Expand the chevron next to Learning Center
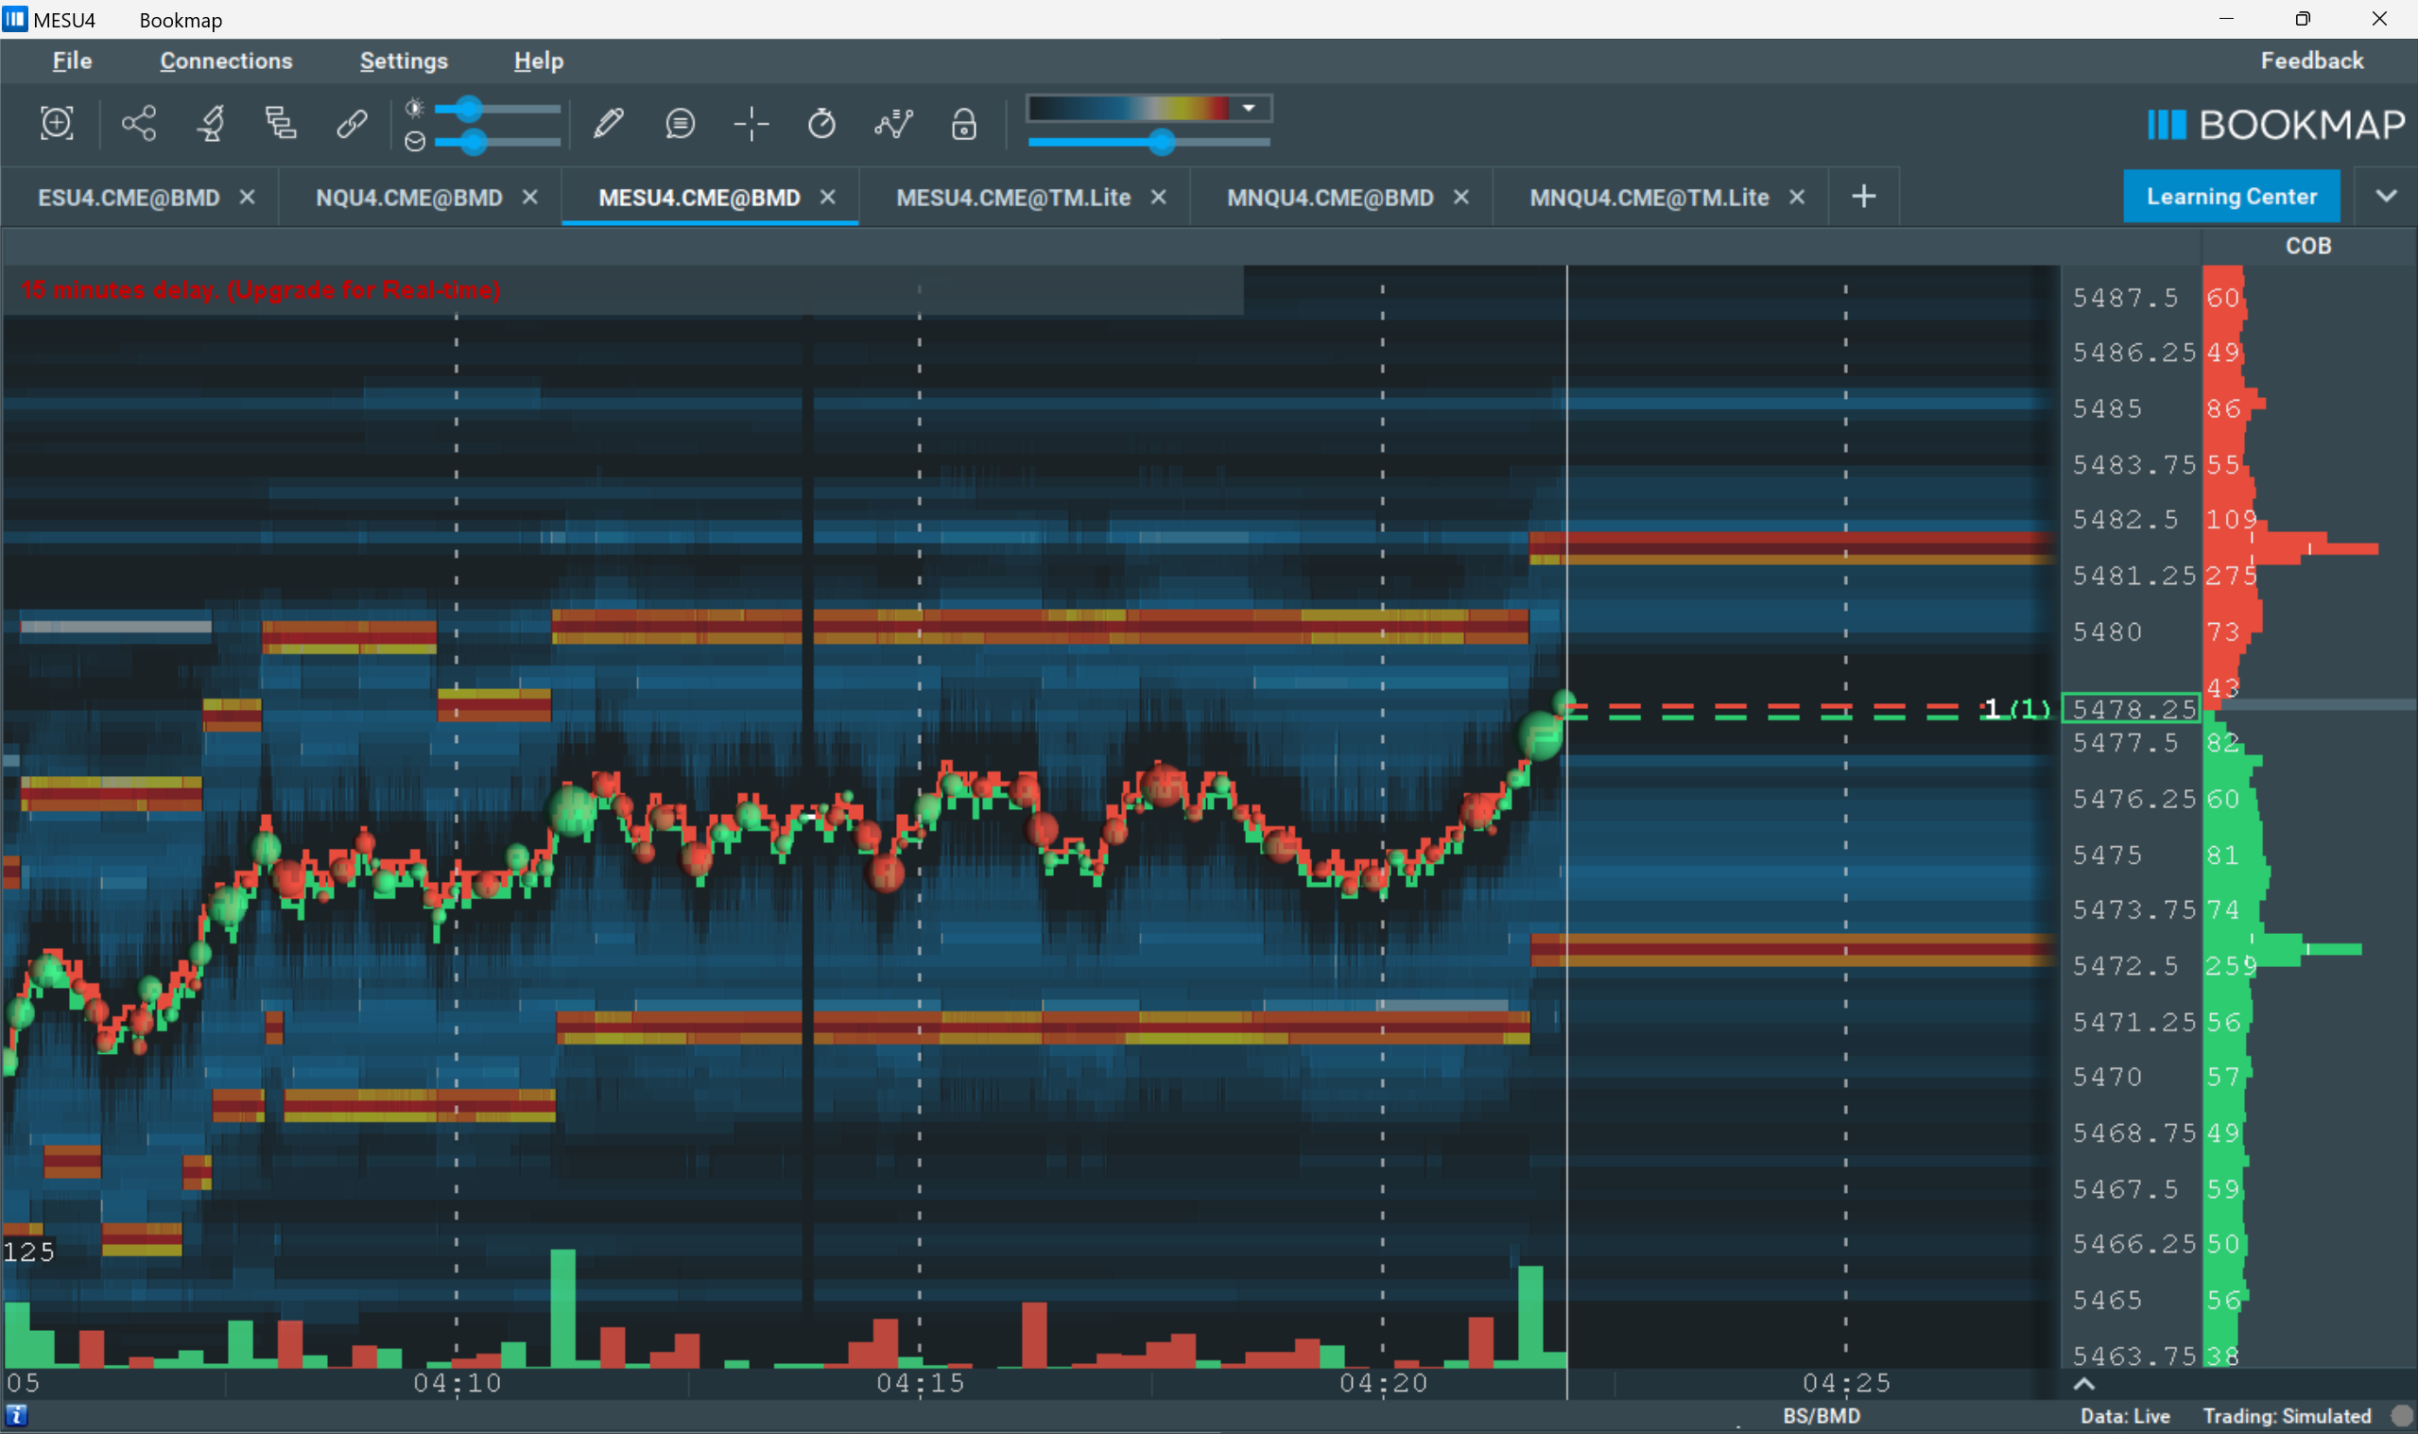Viewport: 2418px width, 1434px height. 2386,197
